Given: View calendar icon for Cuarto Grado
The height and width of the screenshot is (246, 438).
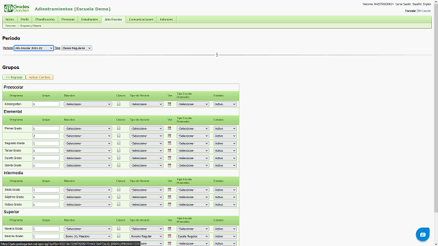Looking at the screenshot, I should (x=169, y=158).
